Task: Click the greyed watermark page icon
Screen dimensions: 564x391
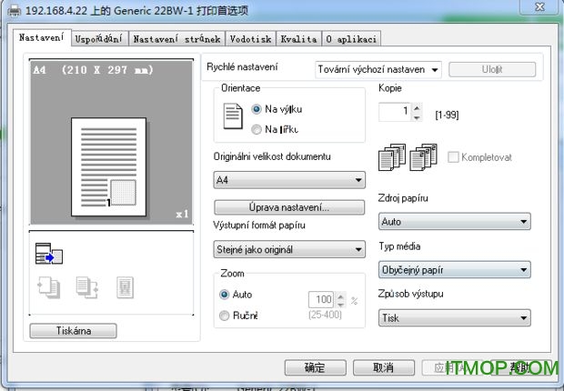Action: (126, 287)
